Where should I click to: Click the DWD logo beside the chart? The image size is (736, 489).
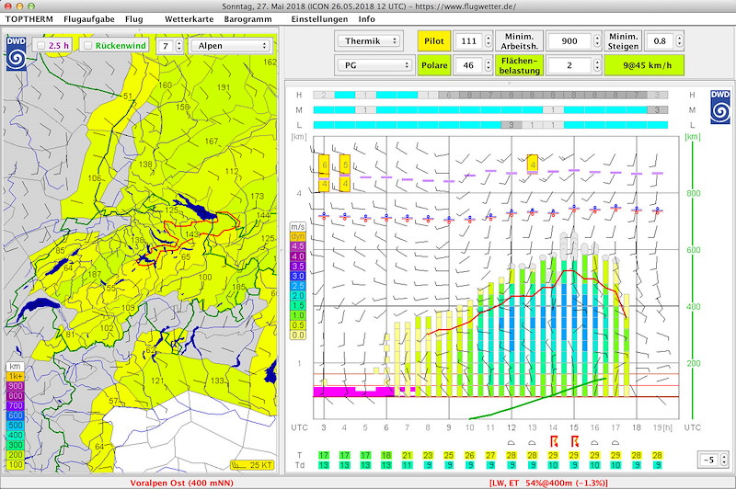[720, 107]
